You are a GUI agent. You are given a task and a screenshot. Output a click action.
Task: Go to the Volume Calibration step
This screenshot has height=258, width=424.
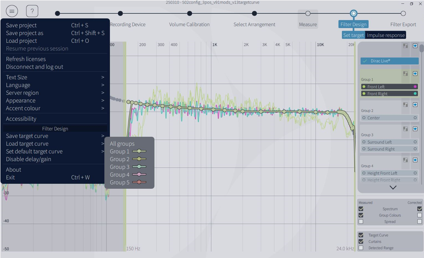point(189,24)
